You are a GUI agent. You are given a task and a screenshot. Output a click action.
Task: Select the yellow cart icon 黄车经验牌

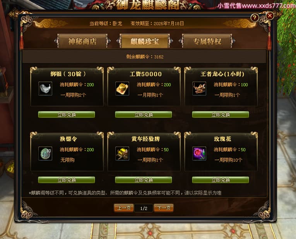[x=122, y=154]
